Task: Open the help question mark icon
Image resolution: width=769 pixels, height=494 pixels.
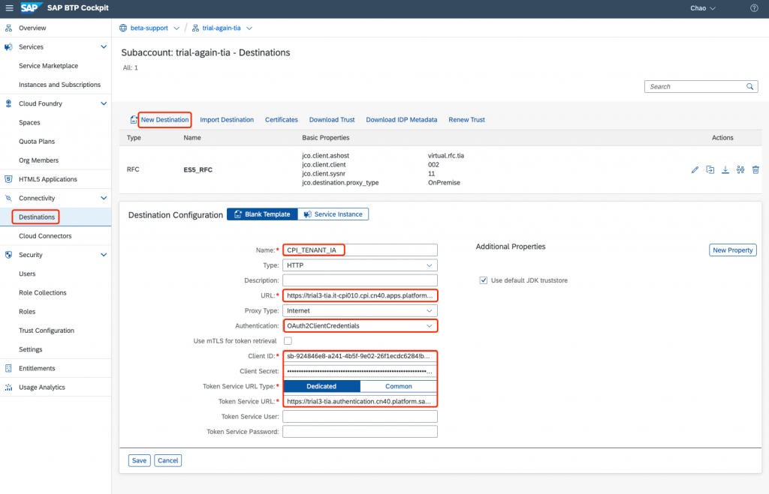Action: [754, 8]
